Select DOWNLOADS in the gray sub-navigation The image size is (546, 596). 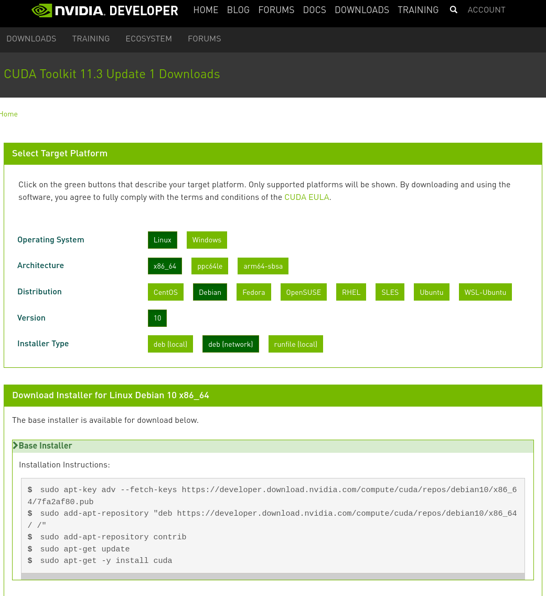pos(31,39)
